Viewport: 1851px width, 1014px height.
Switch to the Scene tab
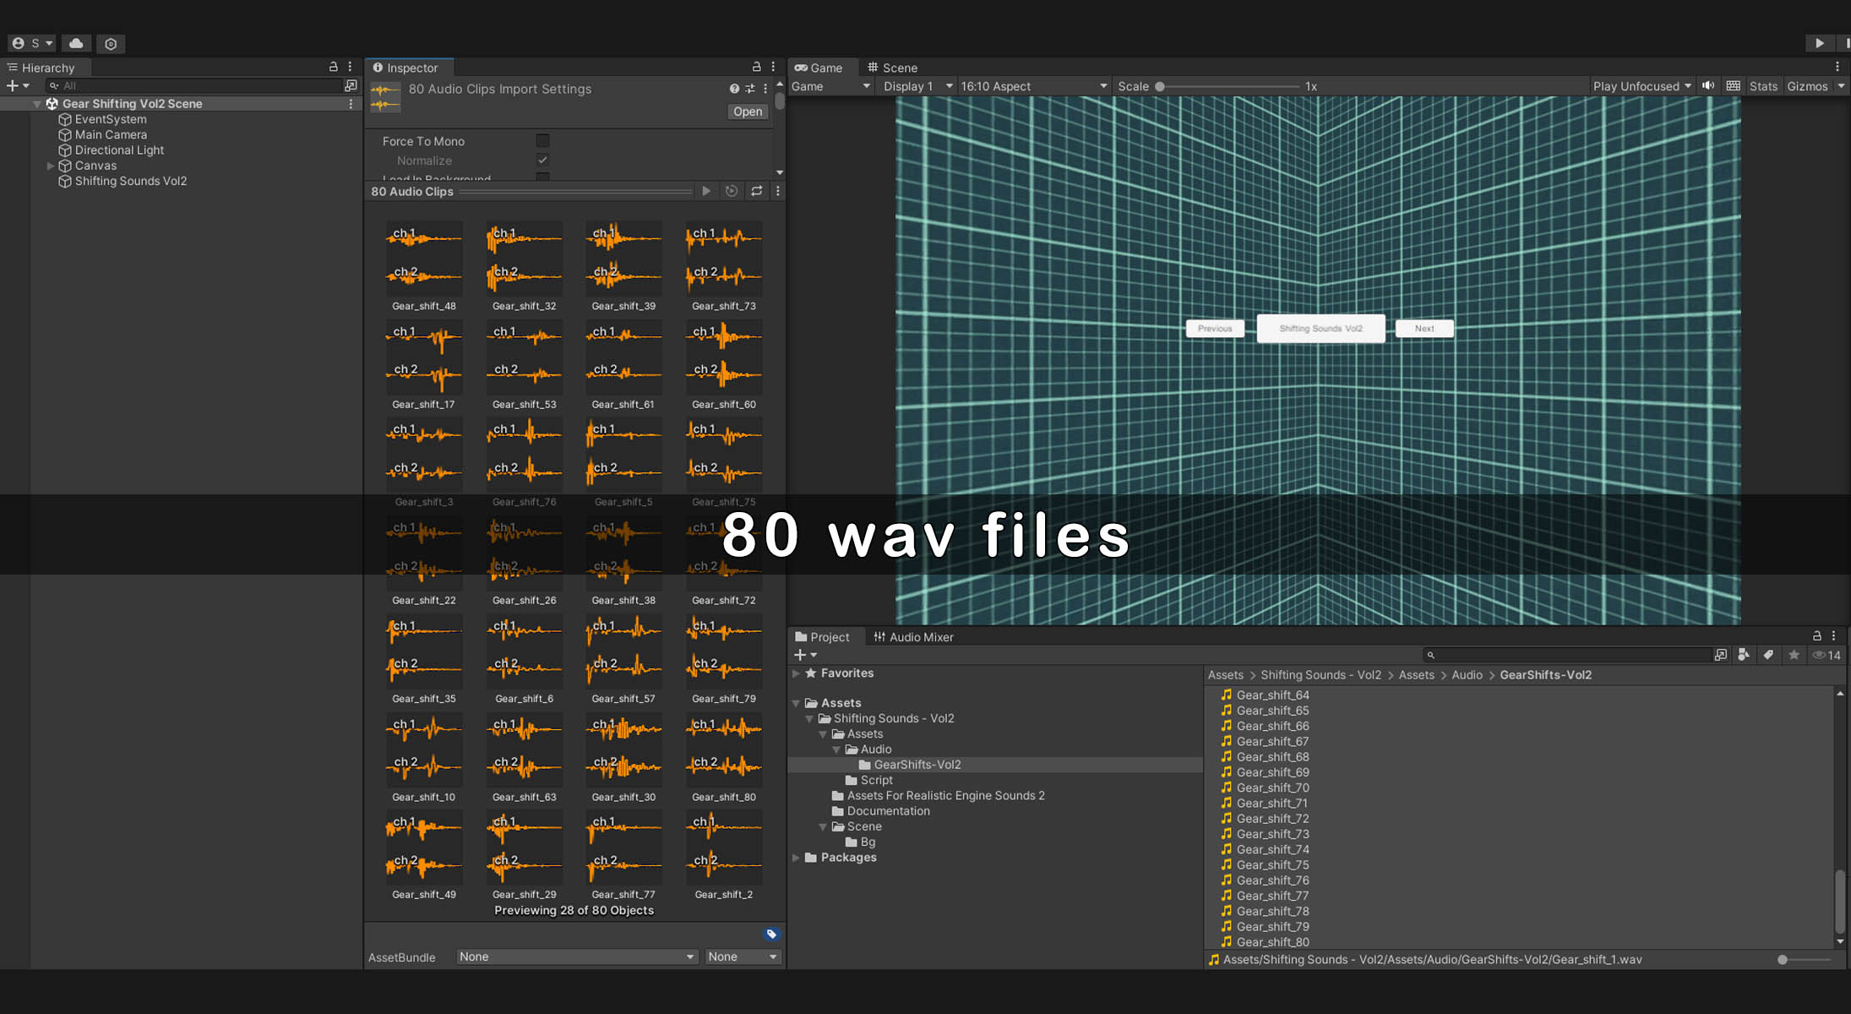pos(892,68)
